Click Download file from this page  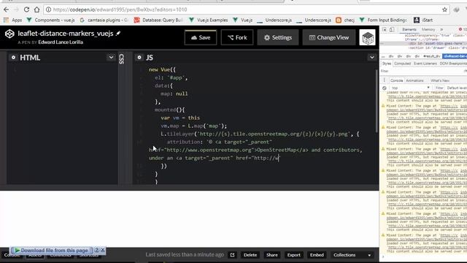point(52,250)
